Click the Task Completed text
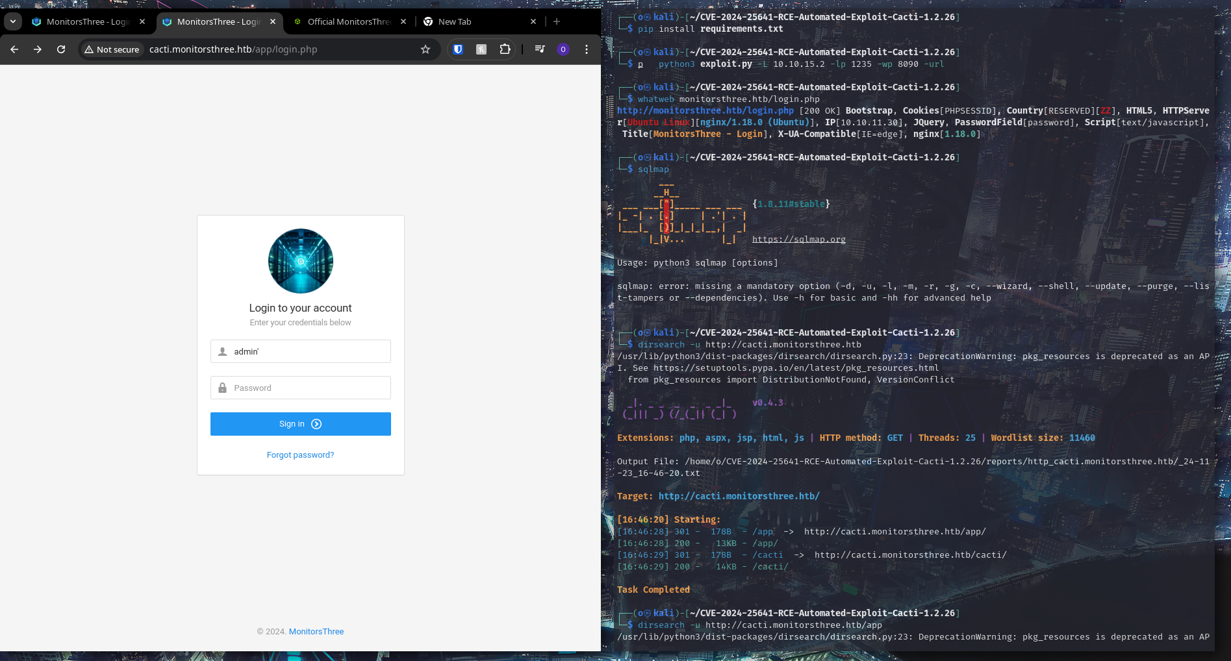This screenshot has height=661, width=1231. tap(654, 590)
